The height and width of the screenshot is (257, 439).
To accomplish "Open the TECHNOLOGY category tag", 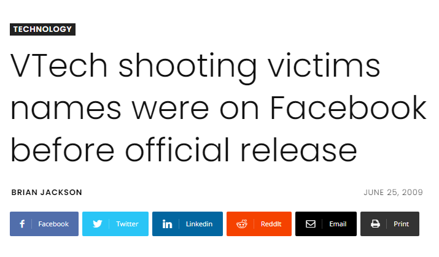I will 42,29.
